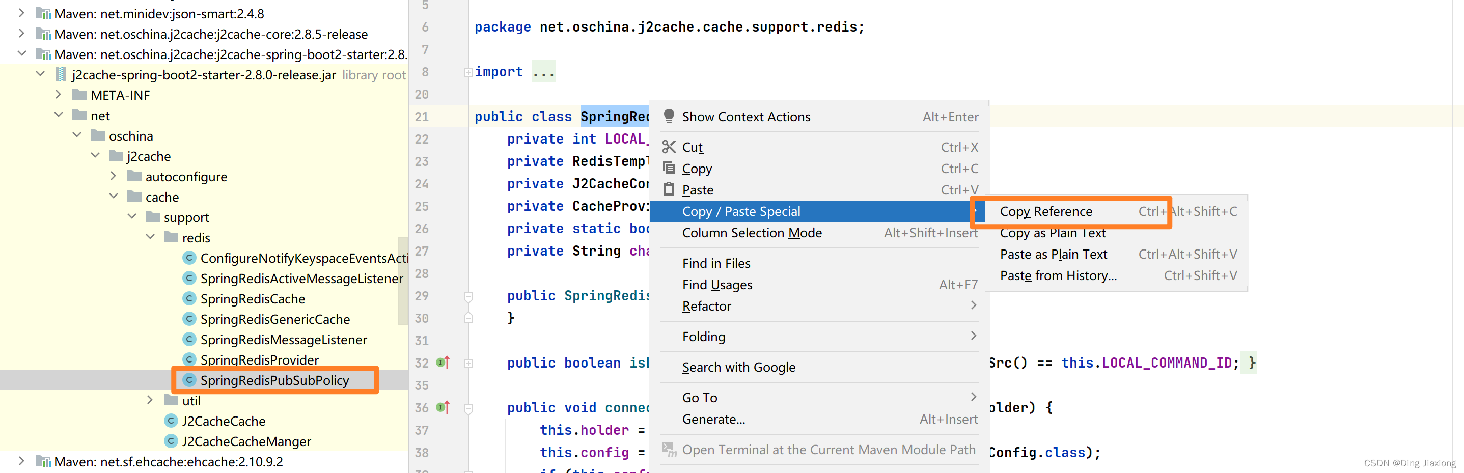Screen dimensions: 1464x473
Task: Click class icon of J2CacheCacheManger
Action: pos(171,441)
